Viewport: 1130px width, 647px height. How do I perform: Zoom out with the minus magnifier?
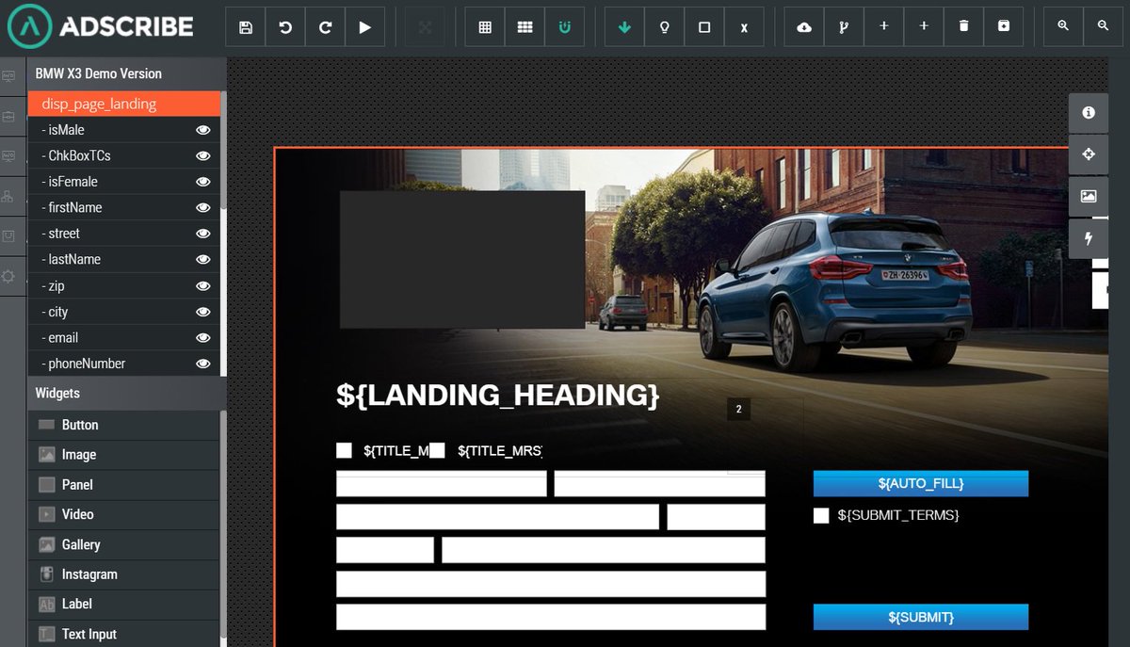coord(1103,28)
